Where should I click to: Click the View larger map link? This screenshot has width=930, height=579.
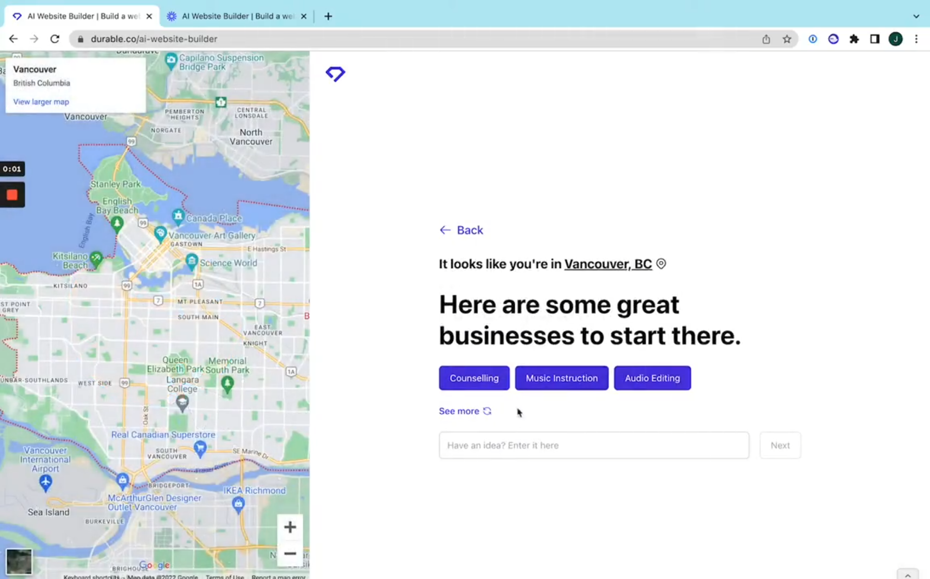click(41, 102)
